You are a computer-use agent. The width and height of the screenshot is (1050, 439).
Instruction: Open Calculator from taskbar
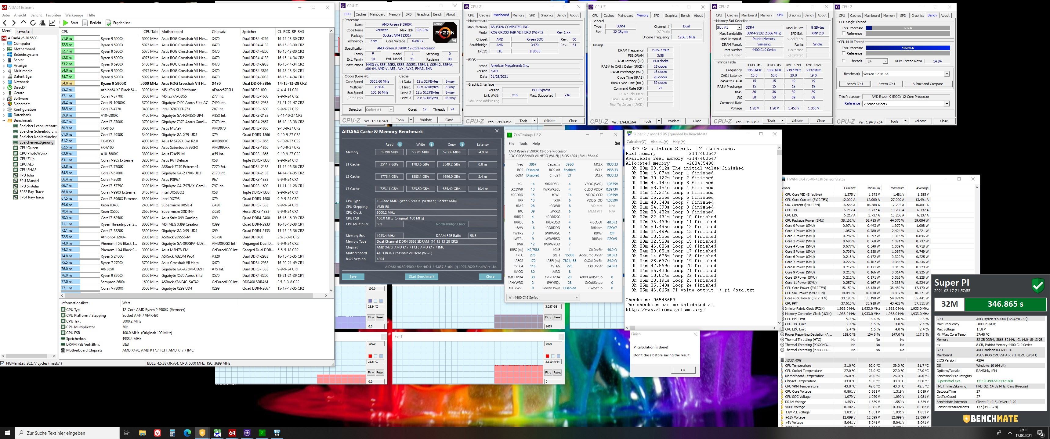[172, 433]
